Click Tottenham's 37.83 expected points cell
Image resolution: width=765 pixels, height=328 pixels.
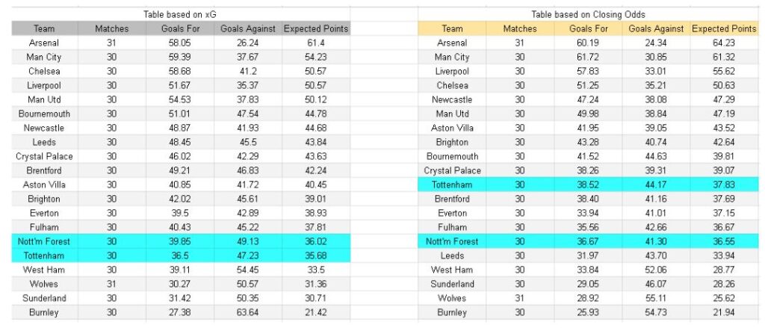point(723,185)
